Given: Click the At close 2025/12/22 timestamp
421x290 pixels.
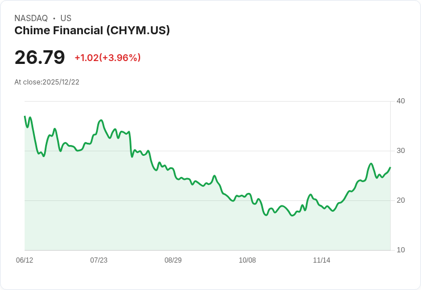Looking at the screenshot, I should click(47, 82).
